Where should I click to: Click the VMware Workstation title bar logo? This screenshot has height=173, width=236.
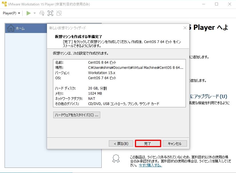click(x=4, y=4)
